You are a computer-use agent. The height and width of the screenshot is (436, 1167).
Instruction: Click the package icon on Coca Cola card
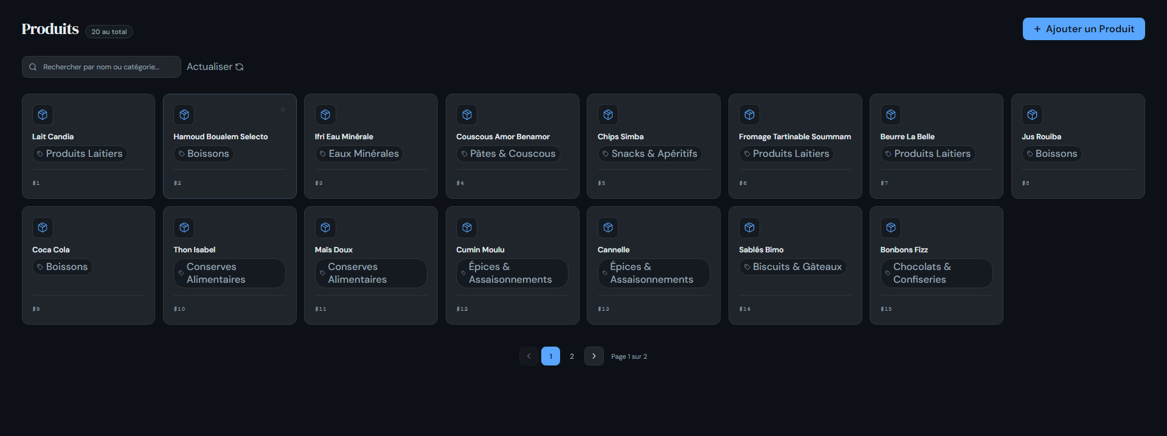pos(43,227)
